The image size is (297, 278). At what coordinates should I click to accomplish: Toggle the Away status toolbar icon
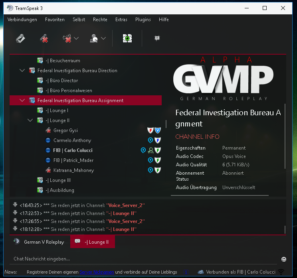click(94, 38)
